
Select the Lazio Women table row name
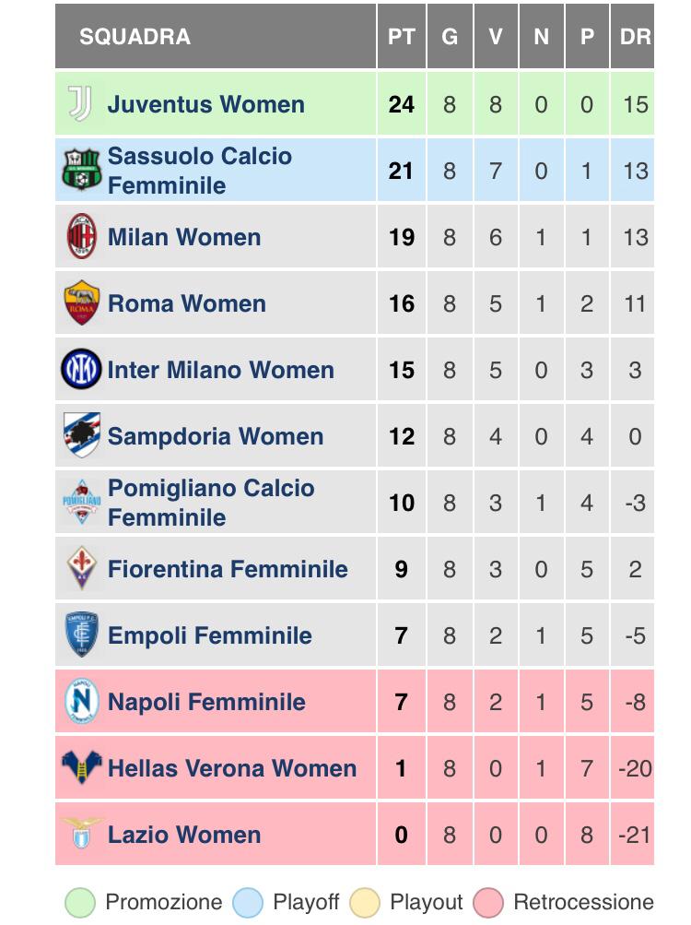click(x=184, y=835)
